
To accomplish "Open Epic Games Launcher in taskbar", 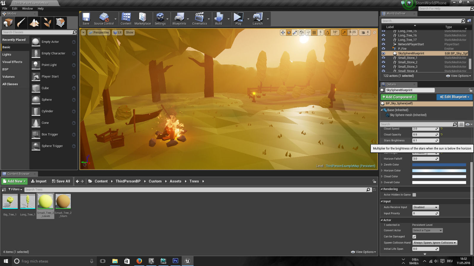I will 151,261.
